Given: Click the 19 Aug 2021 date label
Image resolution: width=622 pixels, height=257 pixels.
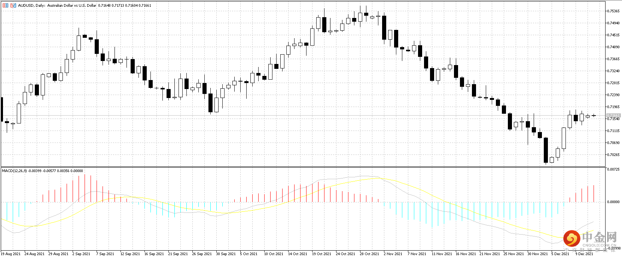Looking at the screenshot, I should [10, 254].
